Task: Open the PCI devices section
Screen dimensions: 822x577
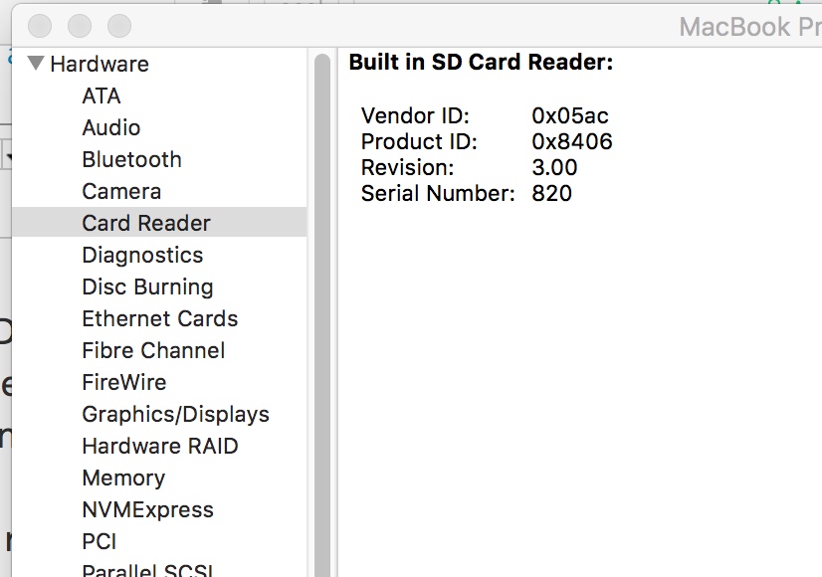Action: [100, 541]
